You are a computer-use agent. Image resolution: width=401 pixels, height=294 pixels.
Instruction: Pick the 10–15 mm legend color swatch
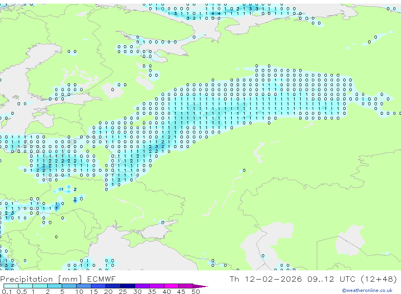(84, 286)
